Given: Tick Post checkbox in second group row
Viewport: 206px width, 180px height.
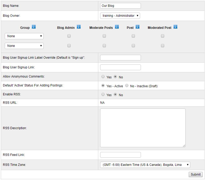Looking at the screenshot, I should click(x=133, y=46).
